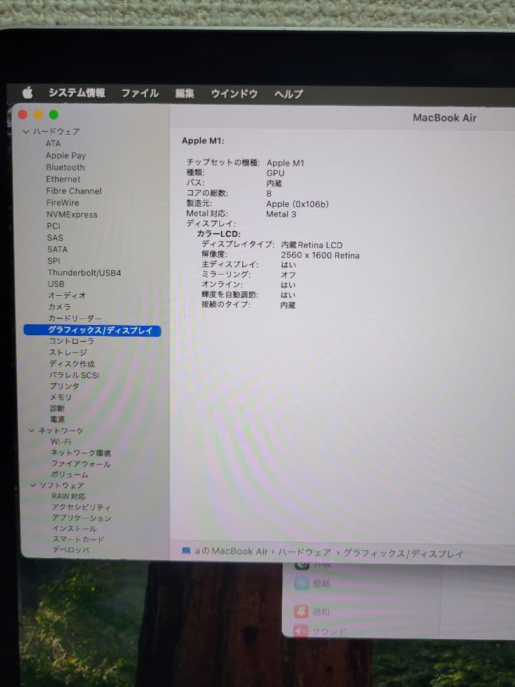Minimize window with the yellow button
Screen dimensions: 515x687
38,114
